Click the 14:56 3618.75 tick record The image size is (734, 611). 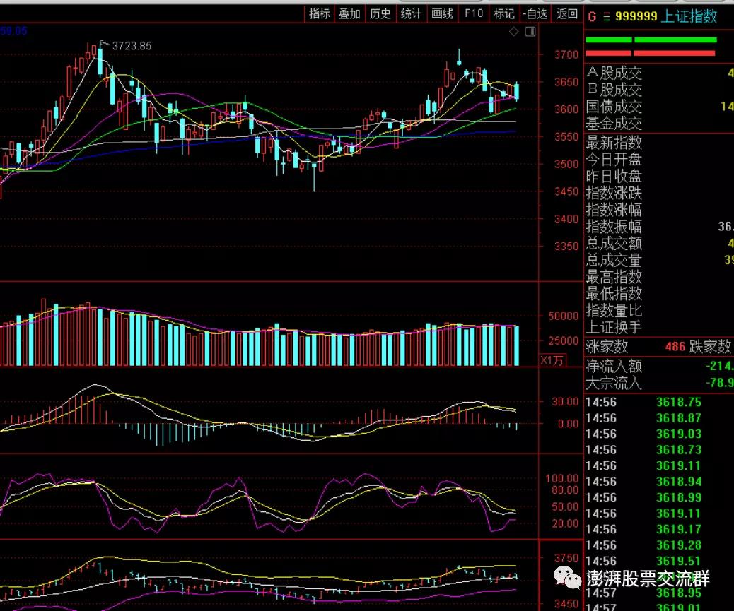pos(643,403)
